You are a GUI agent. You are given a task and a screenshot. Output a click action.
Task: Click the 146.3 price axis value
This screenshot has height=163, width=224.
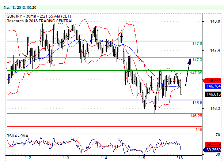tap(215, 108)
